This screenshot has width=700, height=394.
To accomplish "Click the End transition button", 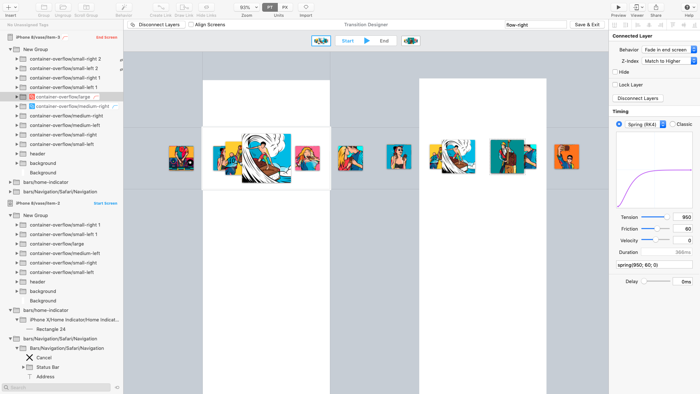I will point(384,41).
